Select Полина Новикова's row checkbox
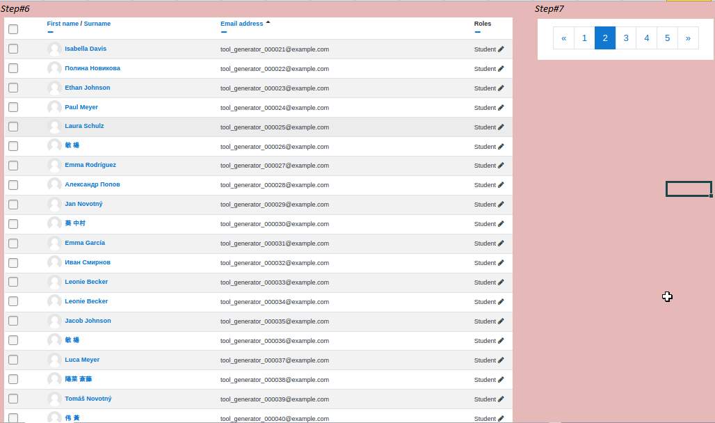Image resolution: width=715 pixels, height=423 pixels. tap(13, 68)
